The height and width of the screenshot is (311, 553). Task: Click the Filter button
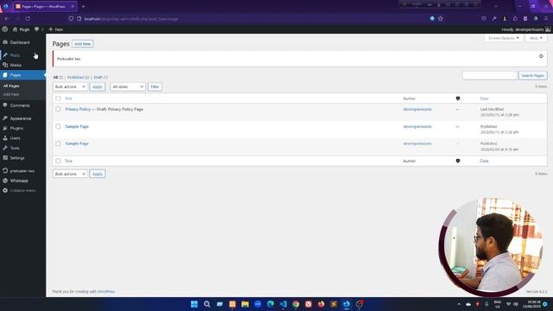click(x=155, y=86)
